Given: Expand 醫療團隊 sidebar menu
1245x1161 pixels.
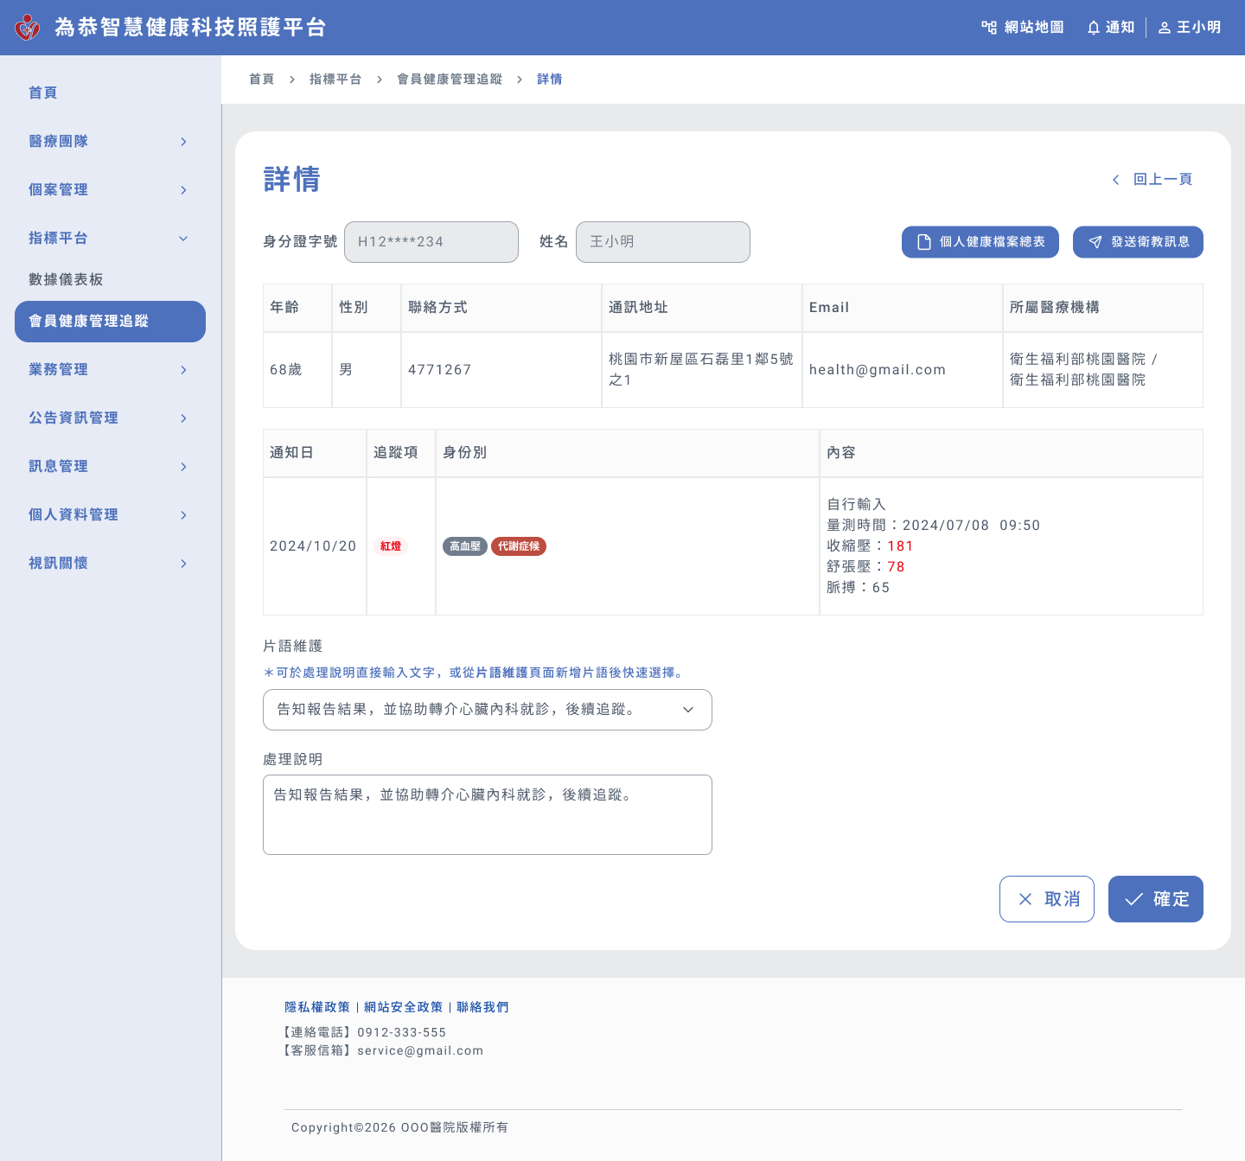Looking at the screenshot, I should point(109,142).
